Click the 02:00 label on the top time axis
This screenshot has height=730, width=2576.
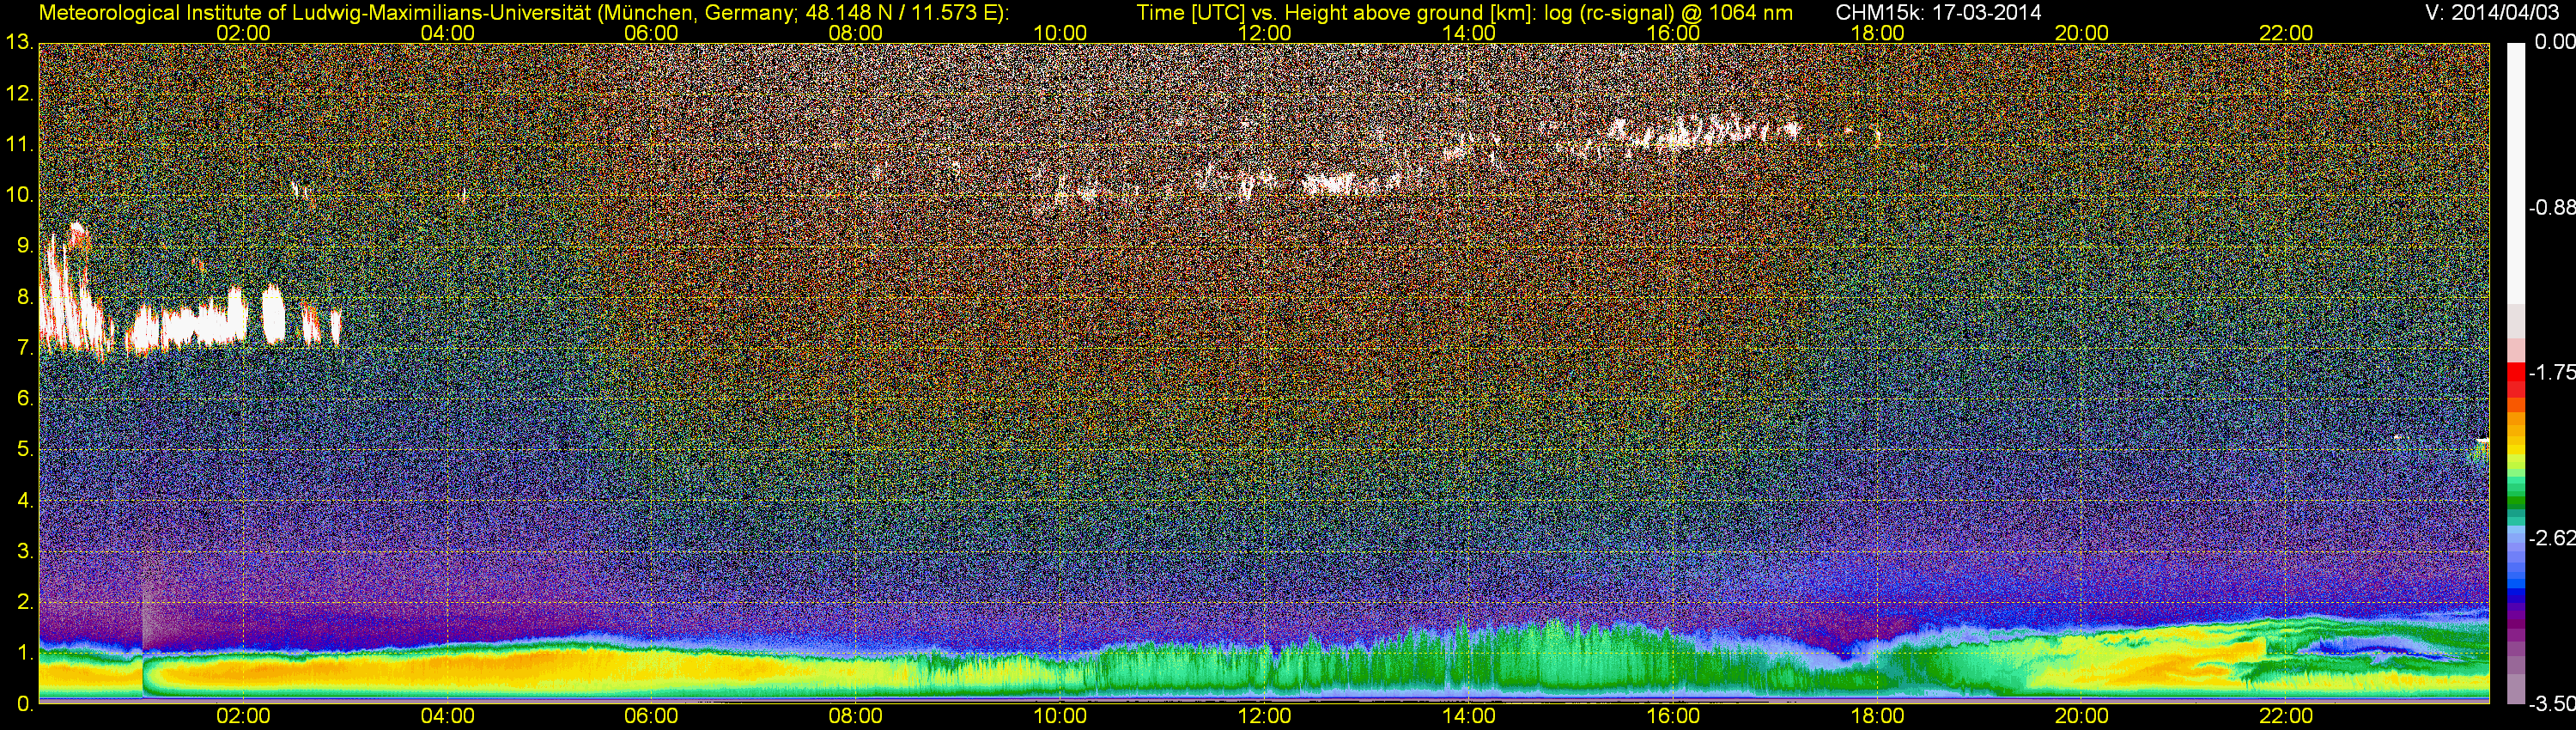243,33
